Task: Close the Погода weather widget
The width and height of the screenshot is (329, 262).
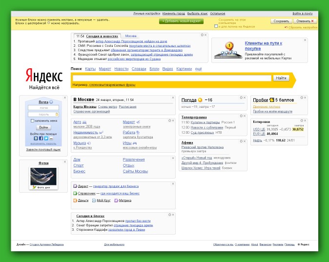Action: pos(245,98)
